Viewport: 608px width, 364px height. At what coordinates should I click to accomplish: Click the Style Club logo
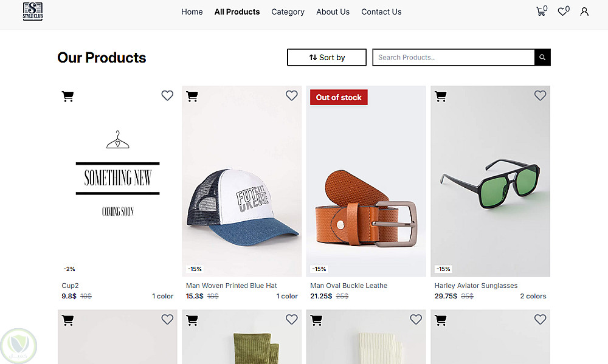33,12
